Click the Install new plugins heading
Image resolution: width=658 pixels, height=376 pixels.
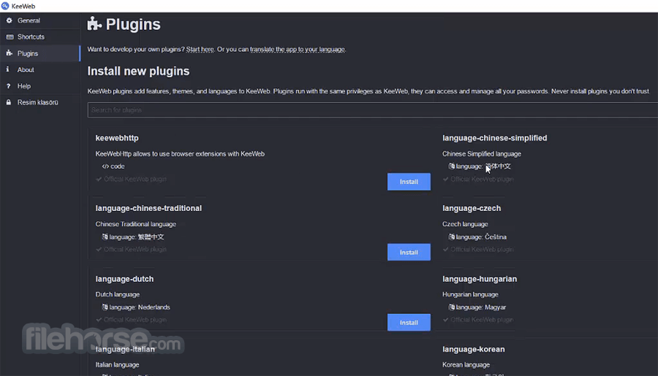(138, 71)
